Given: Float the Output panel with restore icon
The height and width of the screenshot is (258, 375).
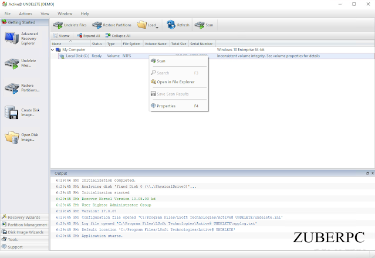Looking at the screenshot, I should (367, 173).
